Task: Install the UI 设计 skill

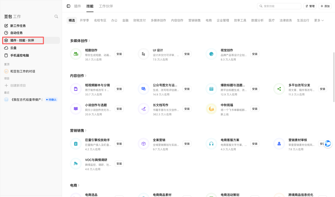Action: [x=187, y=54]
